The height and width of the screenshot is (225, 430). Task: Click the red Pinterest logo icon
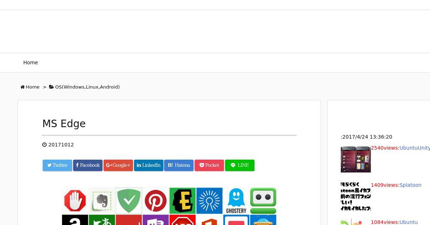156,201
